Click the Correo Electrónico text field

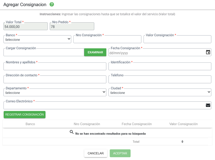pyautogui.click(x=103, y=105)
